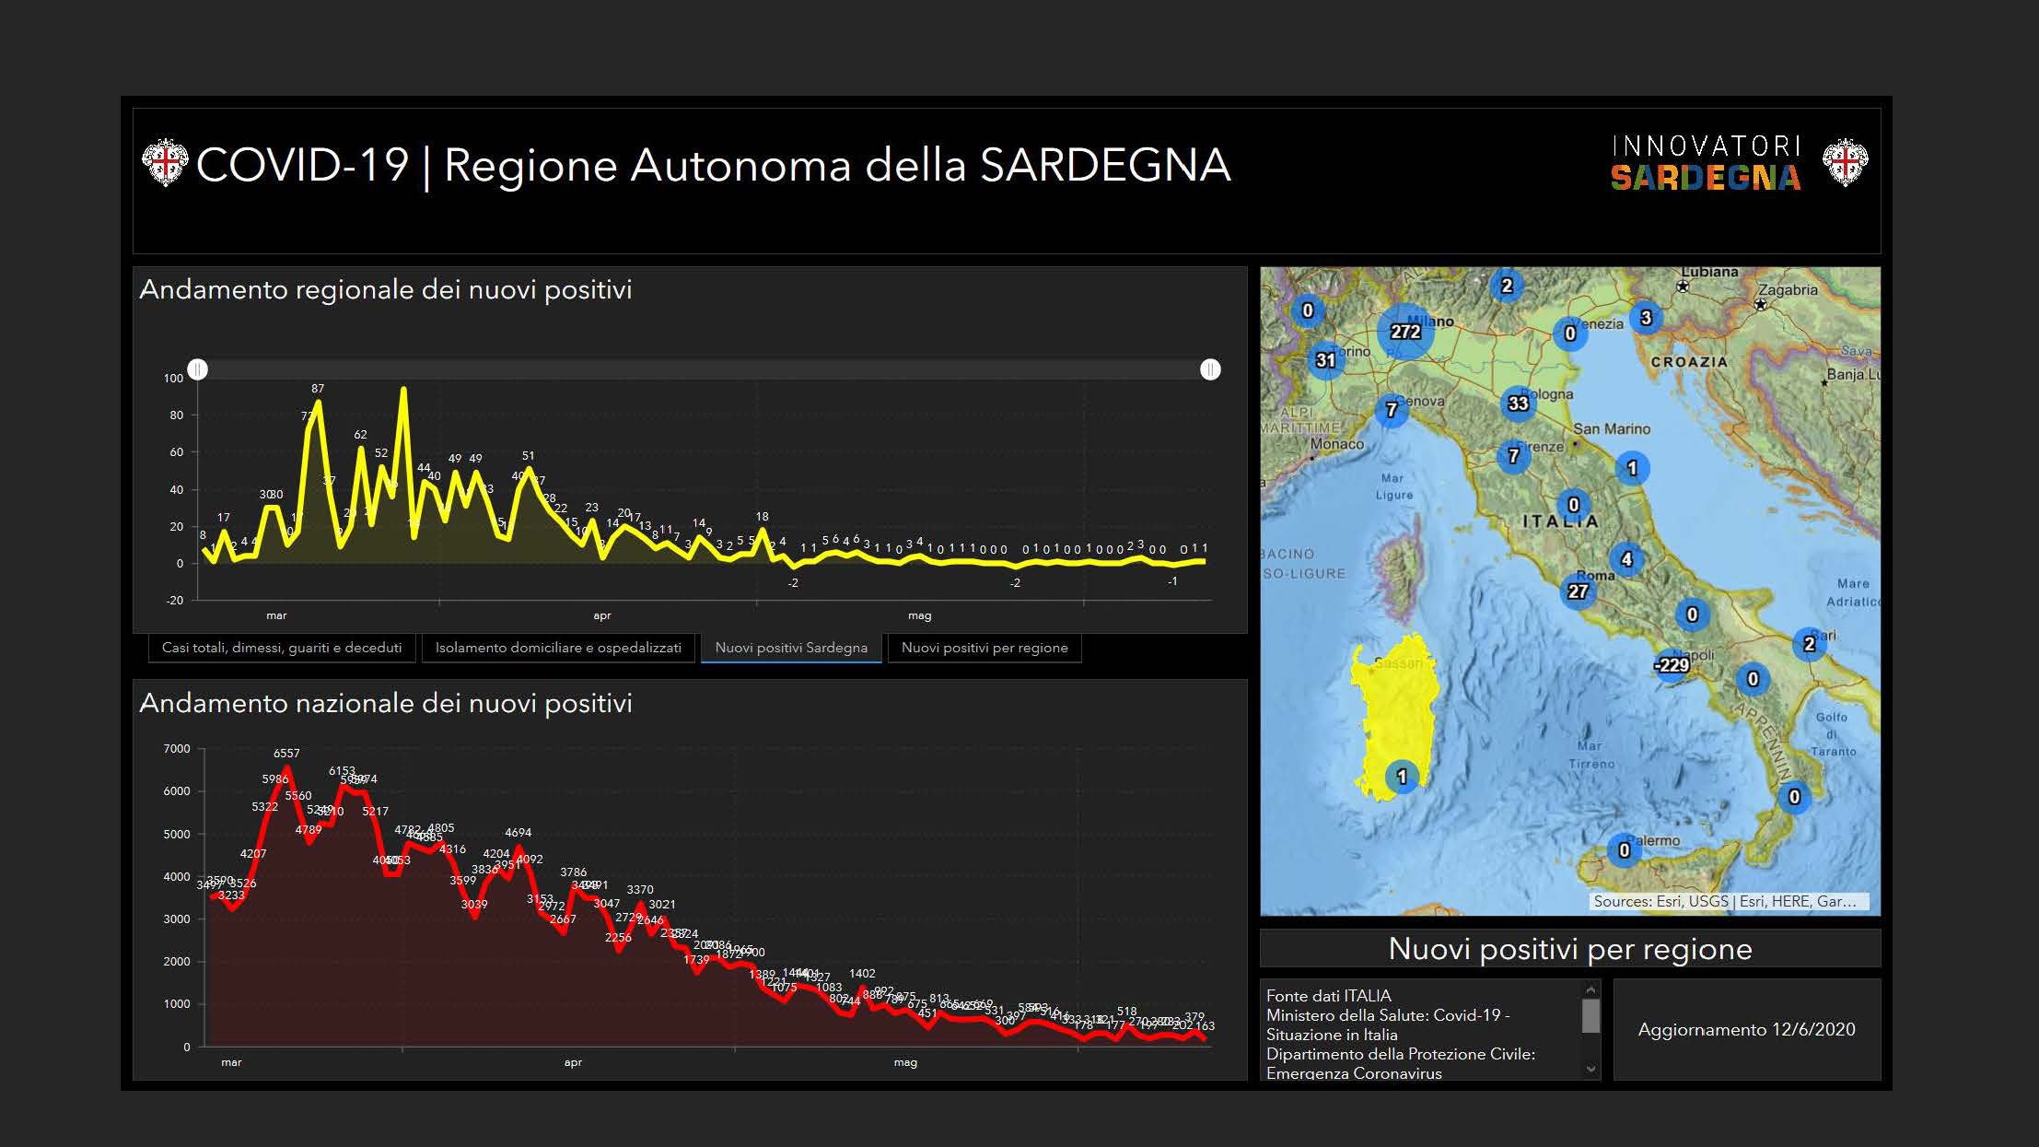Select the 33 marker near Bologna
Image resolution: width=2039 pixels, height=1147 pixels.
(1518, 404)
